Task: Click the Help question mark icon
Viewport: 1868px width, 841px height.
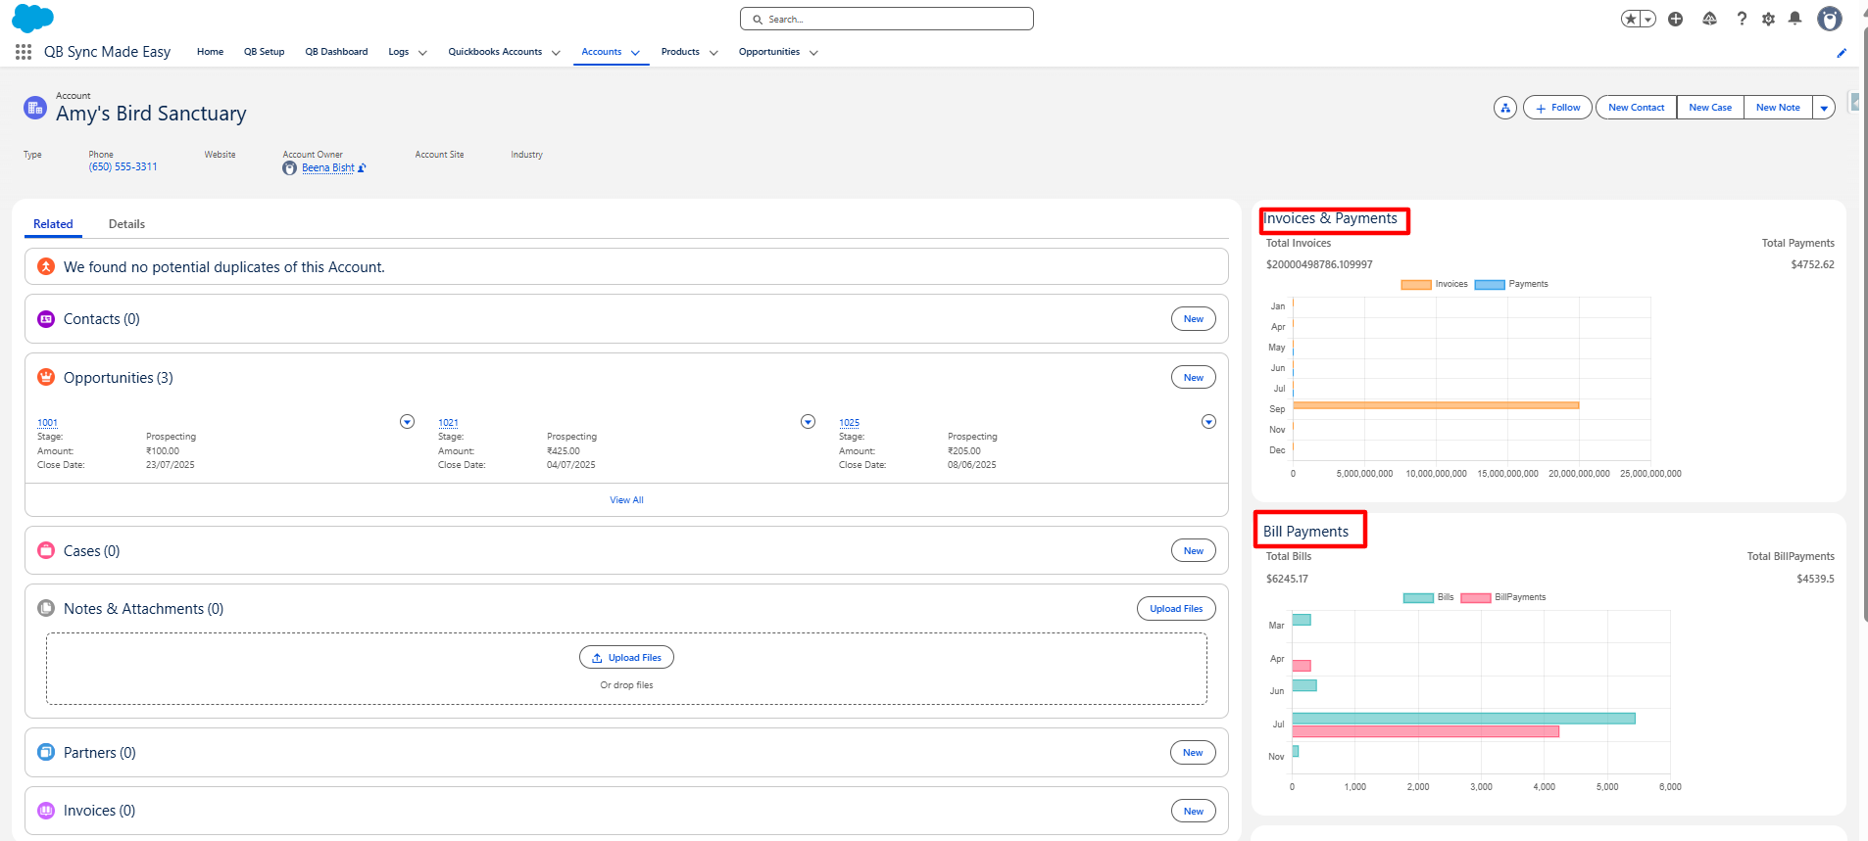Action: pos(1742,19)
